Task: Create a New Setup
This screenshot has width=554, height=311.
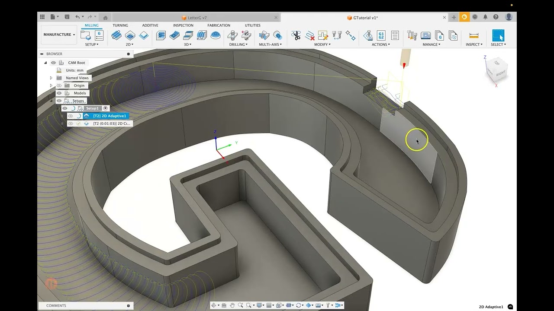Action: point(85,35)
